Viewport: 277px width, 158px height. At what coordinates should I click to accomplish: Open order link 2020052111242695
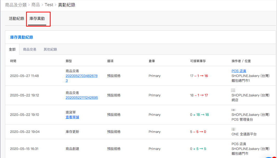pyautogui.click(x=82, y=98)
